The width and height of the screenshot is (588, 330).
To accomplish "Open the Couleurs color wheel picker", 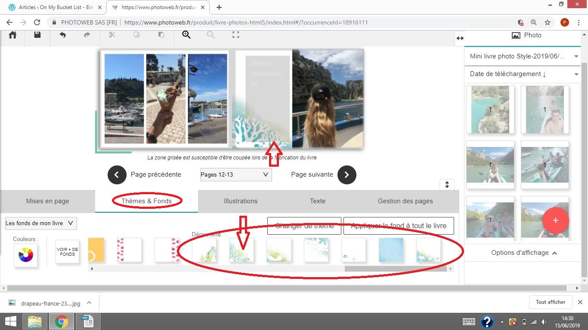I will (25, 255).
